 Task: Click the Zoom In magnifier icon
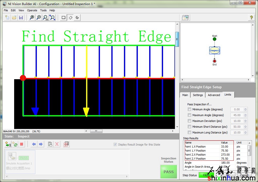(x=32, y=18)
